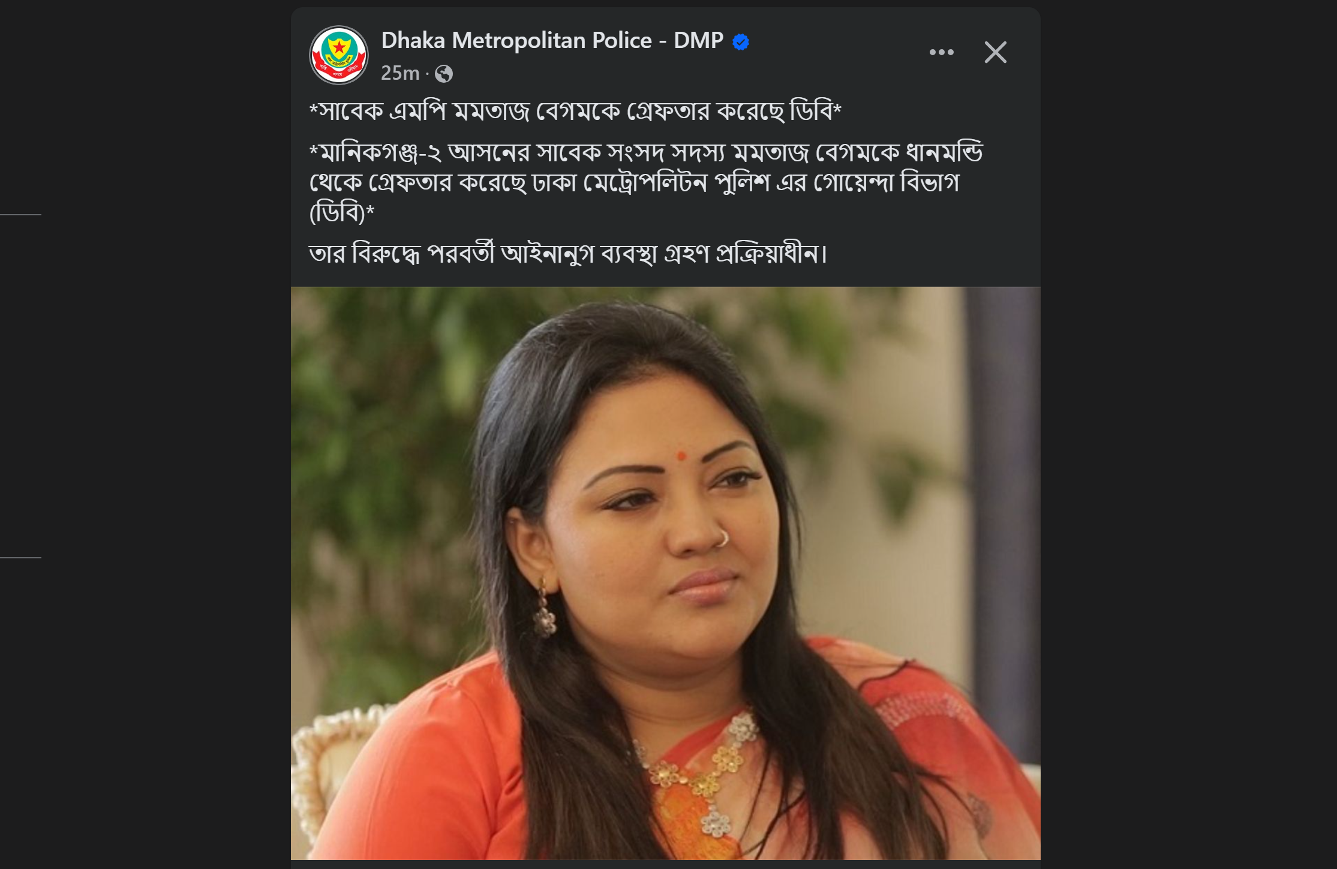Click the first Bengali headline line of the post
This screenshot has height=869, width=1337.
click(575, 111)
